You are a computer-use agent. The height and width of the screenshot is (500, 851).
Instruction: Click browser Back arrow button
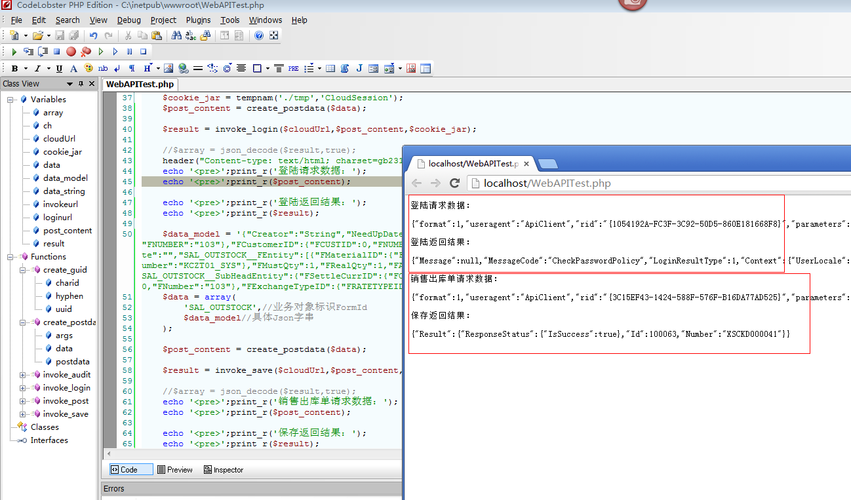pyautogui.click(x=417, y=183)
